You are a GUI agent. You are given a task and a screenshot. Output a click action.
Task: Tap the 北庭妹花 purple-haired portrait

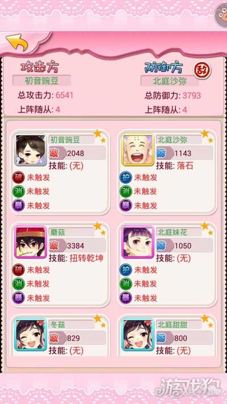138,242
